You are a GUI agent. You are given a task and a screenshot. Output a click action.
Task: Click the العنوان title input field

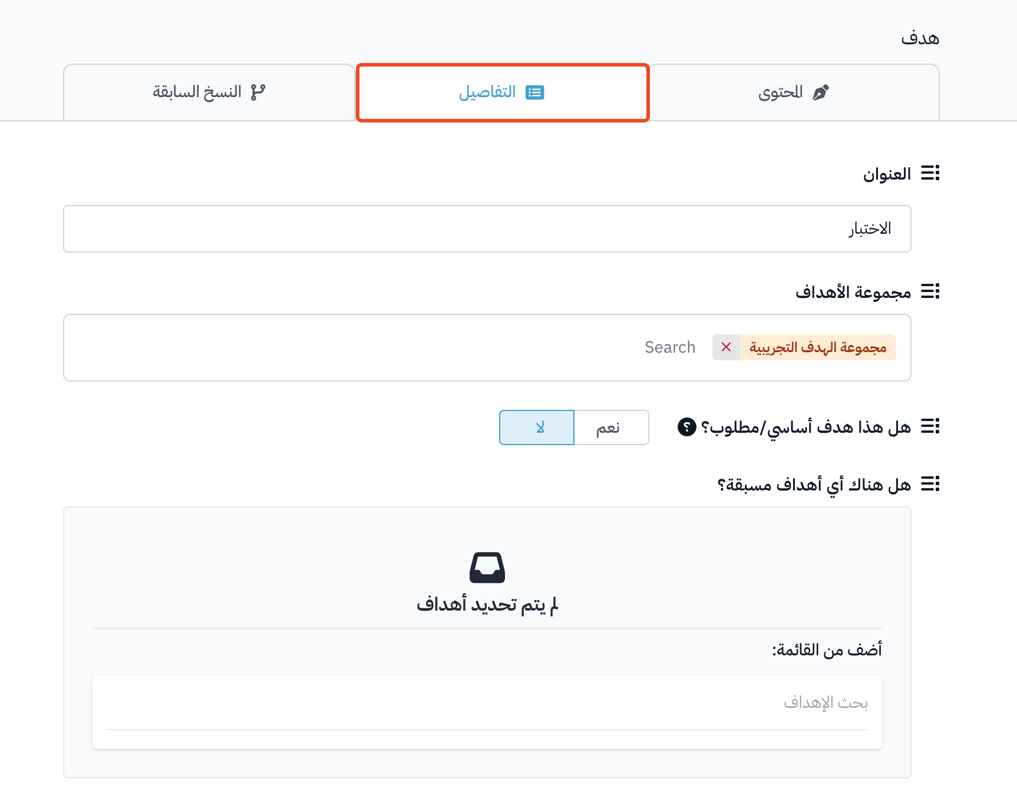coord(487,228)
